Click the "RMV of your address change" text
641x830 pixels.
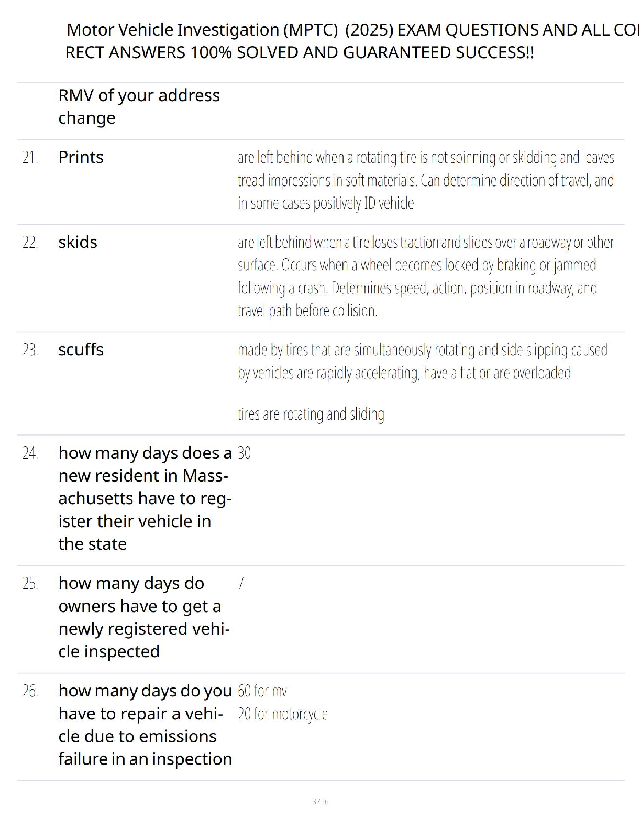pos(139,106)
